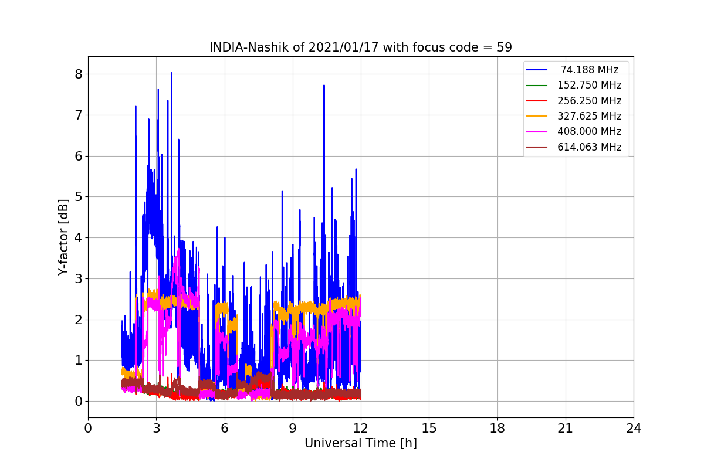Click x-axis tick label 12
The image size is (704, 469).
coord(361,429)
